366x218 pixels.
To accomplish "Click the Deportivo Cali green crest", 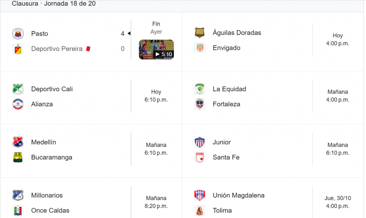I will pyautogui.click(x=18, y=89).
